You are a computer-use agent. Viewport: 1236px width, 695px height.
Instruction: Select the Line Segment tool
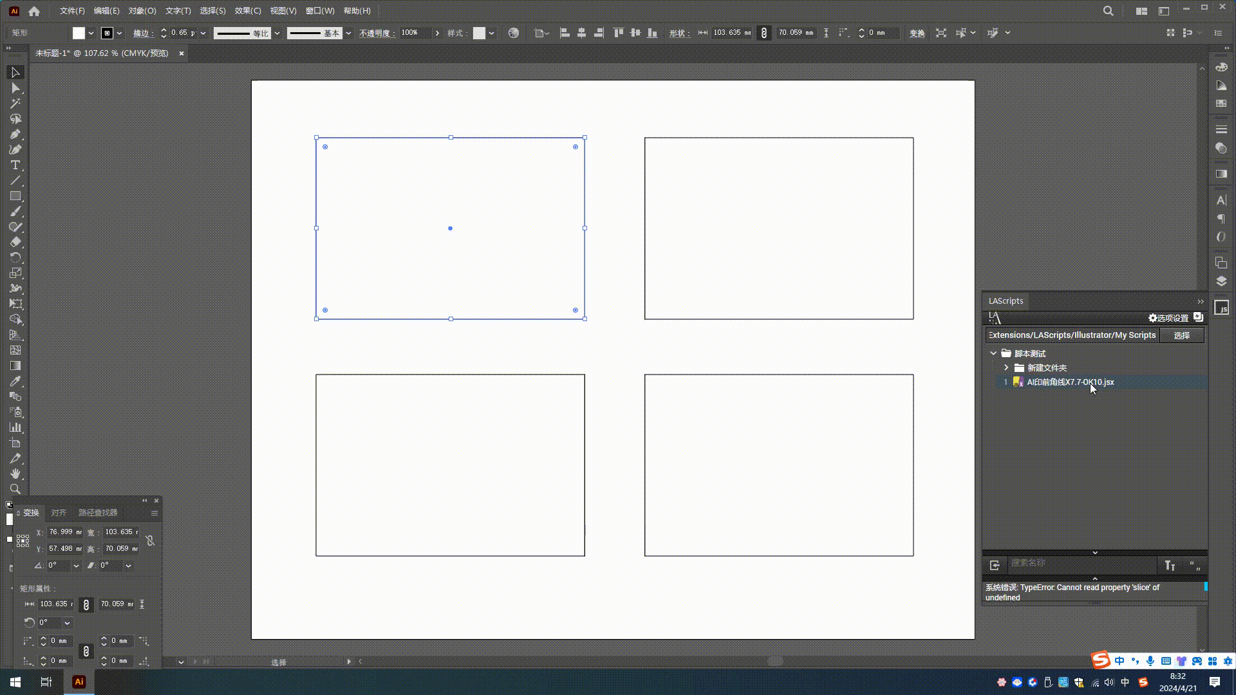[15, 181]
